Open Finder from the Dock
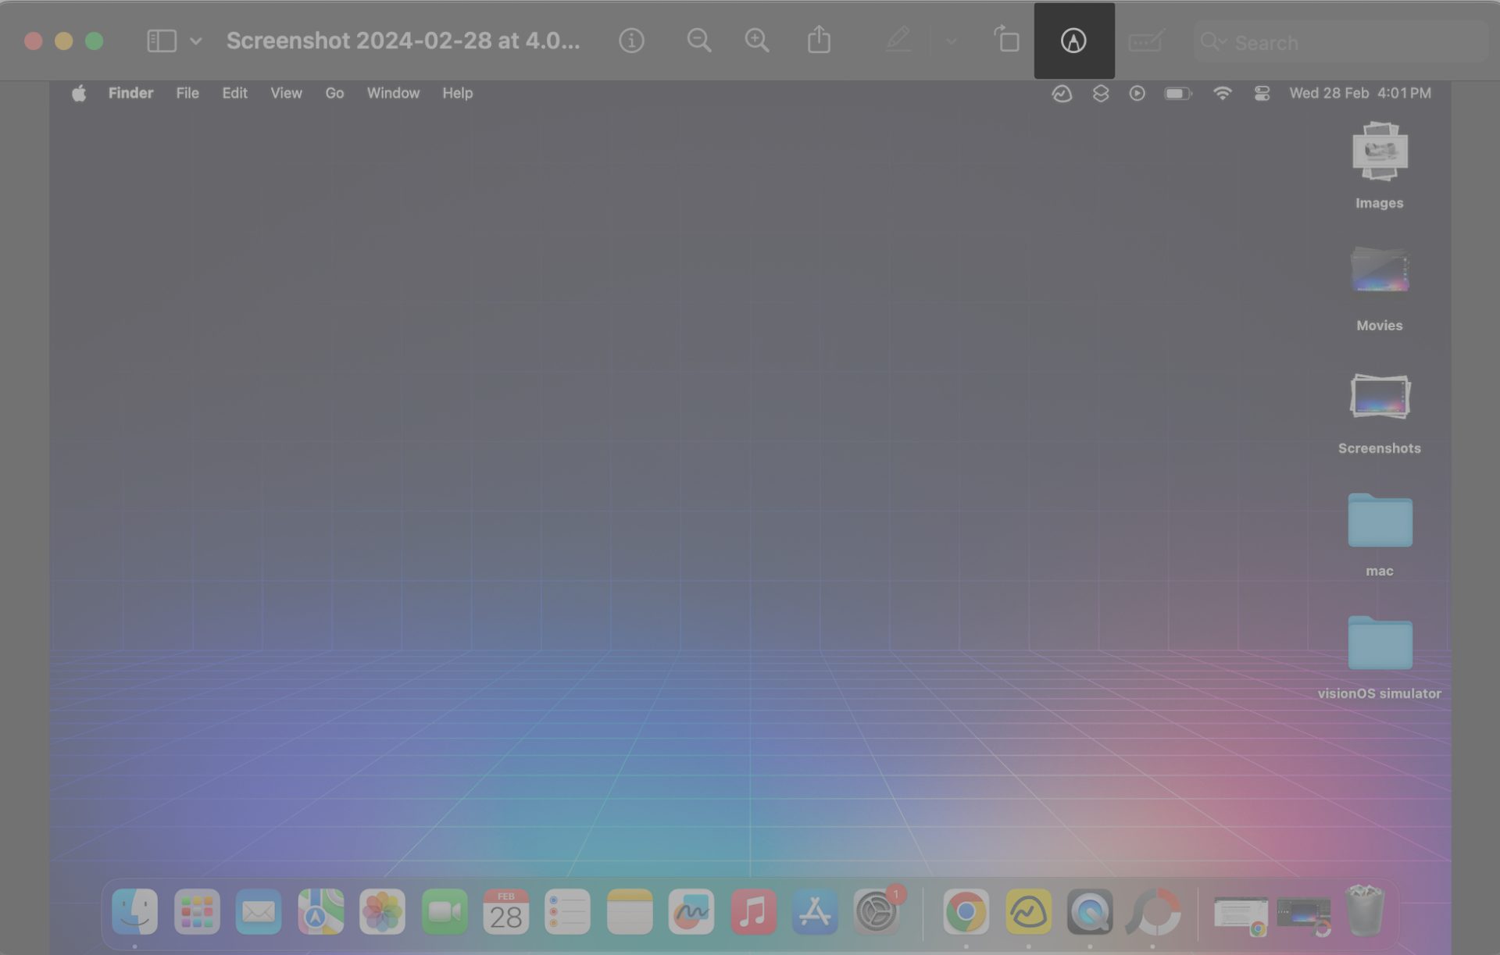 (x=134, y=911)
